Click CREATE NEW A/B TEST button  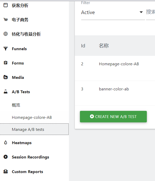113,116
